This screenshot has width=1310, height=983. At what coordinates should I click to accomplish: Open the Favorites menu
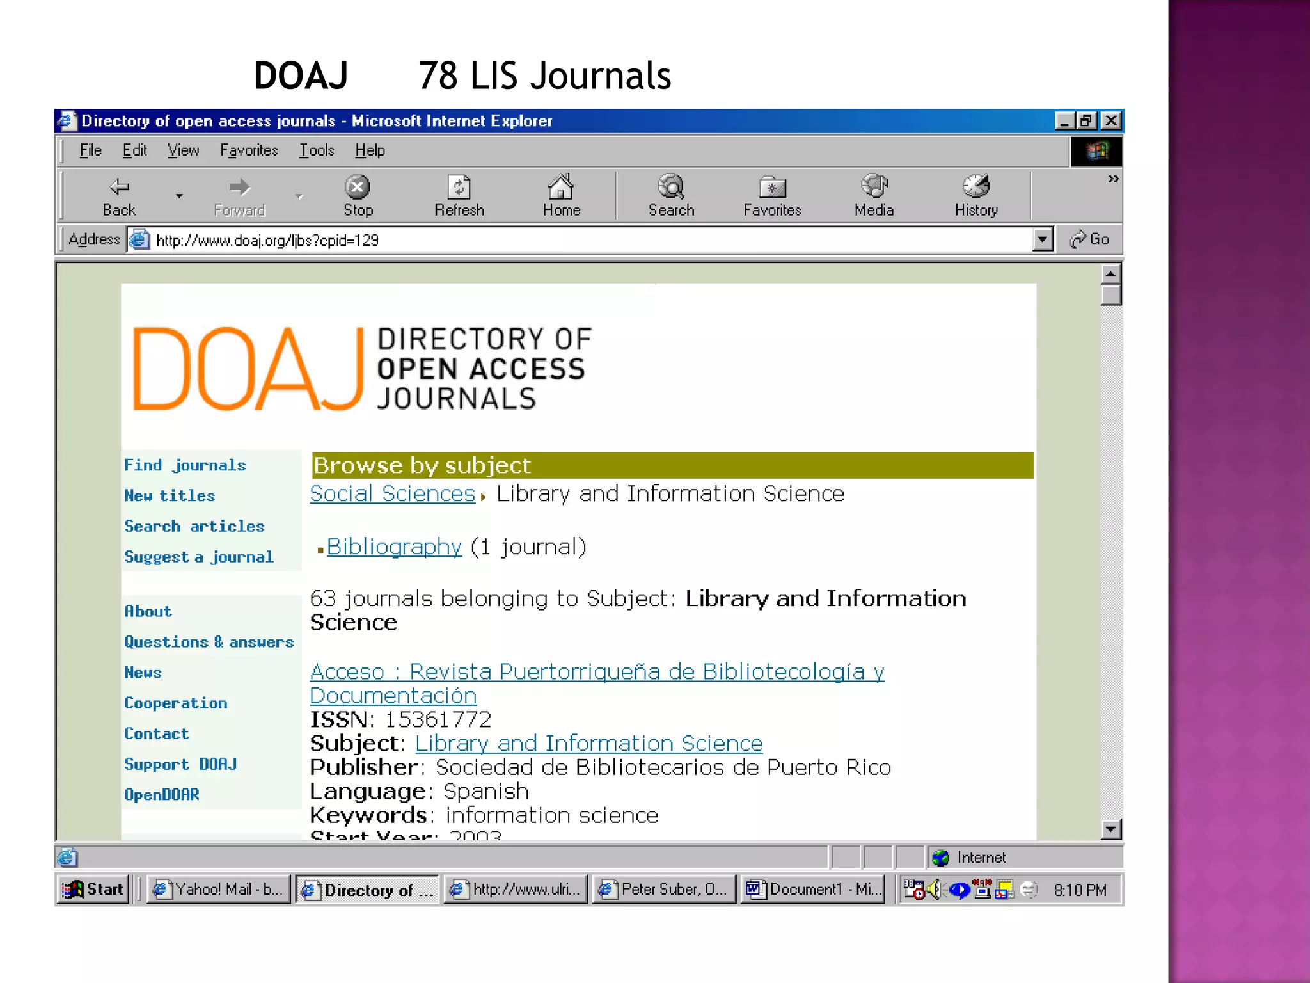point(249,150)
